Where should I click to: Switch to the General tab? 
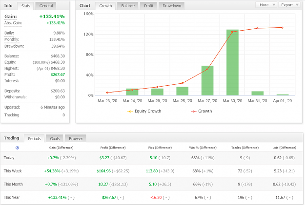coord(46,6)
